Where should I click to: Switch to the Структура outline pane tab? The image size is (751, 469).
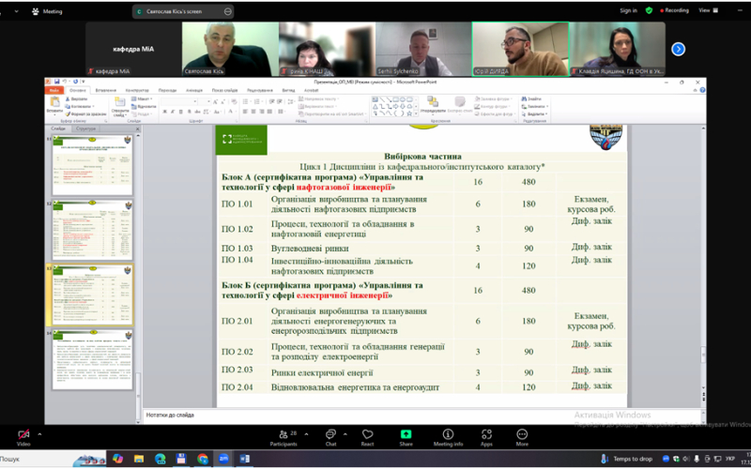pos(85,129)
